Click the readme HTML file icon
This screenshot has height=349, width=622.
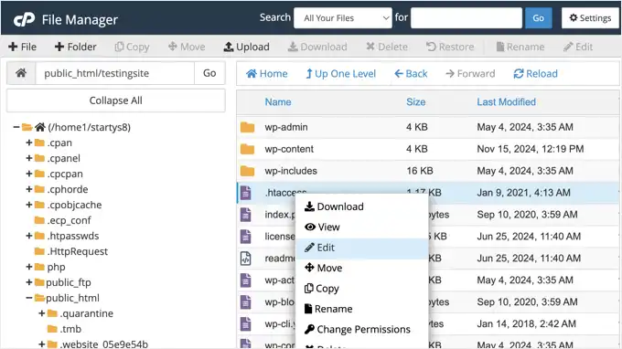point(246,259)
